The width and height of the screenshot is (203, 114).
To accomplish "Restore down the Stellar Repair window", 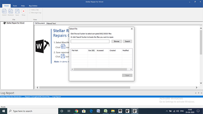I will [x=195, y=2].
